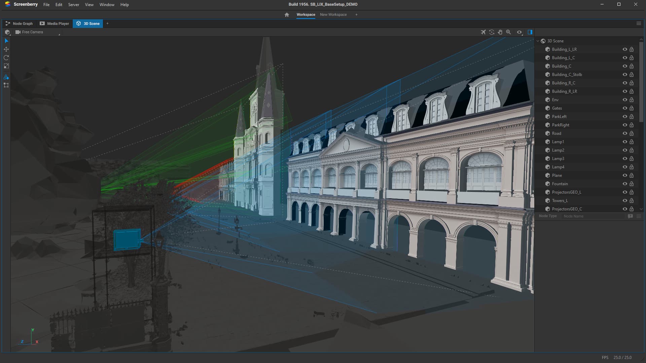The width and height of the screenshot is (646, 363).
Task: Hide the Building_C object
Action: [624, 66]
